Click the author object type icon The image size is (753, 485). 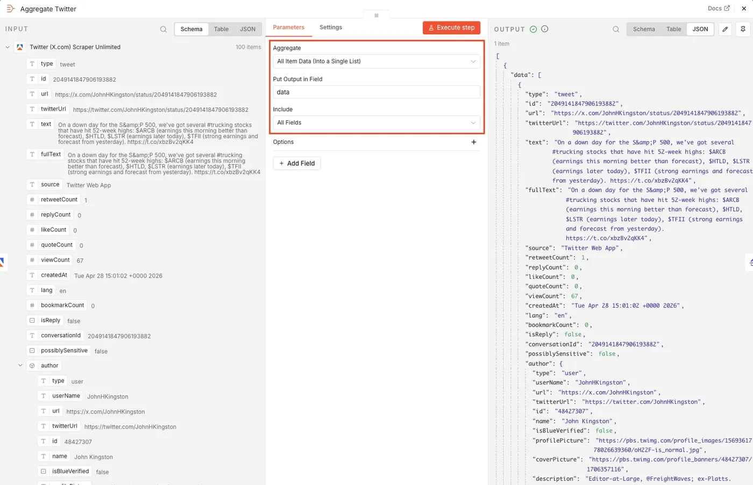(32, 366)
